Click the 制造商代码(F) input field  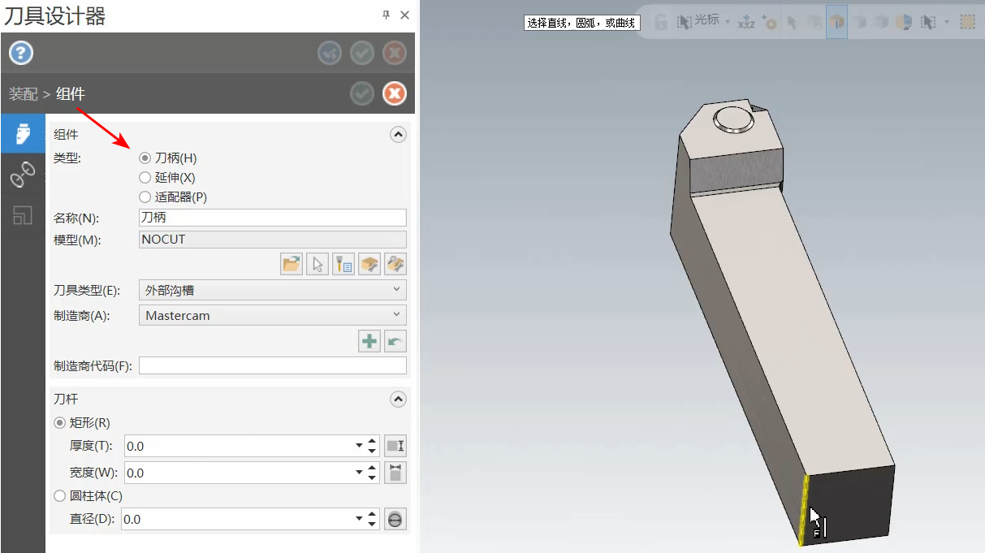(x=273, y=365)
